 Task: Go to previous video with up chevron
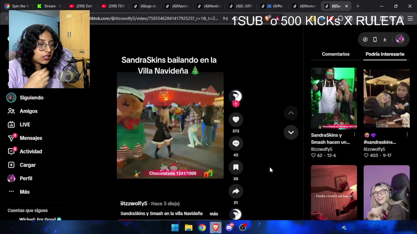pyautogui.click(x=291, y=113)
